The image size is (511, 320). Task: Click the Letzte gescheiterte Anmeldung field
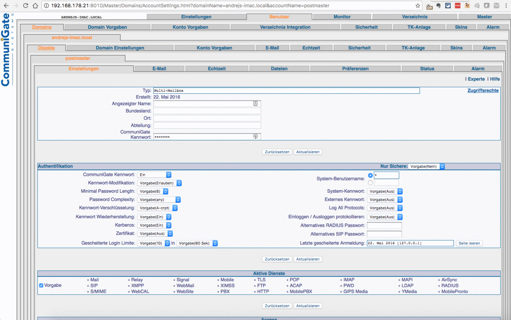(410, 243)
